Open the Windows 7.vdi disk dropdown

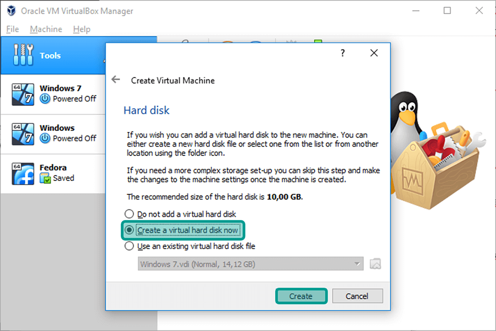coord(251,264)
